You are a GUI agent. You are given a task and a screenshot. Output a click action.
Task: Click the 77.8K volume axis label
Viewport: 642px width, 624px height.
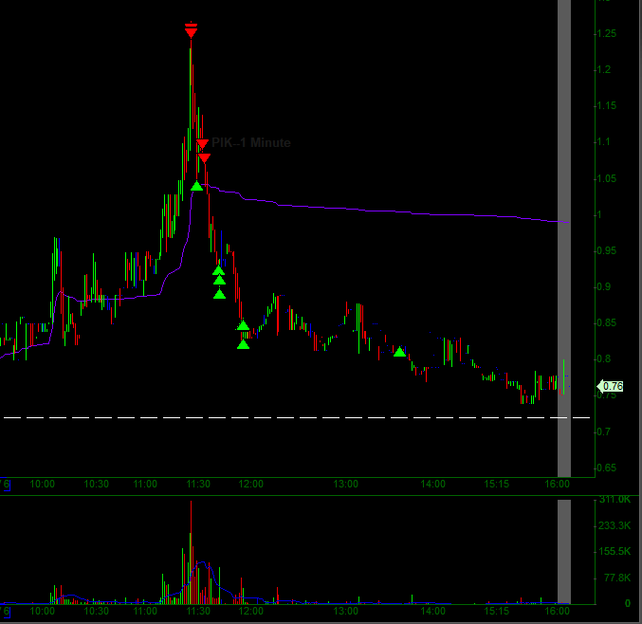click(x=617, y=578)
